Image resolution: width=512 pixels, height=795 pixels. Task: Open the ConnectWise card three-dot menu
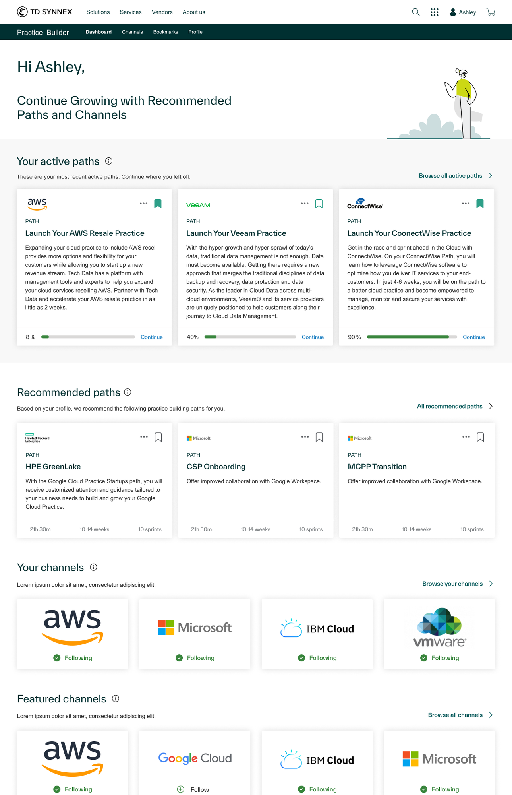click(466, 204)
